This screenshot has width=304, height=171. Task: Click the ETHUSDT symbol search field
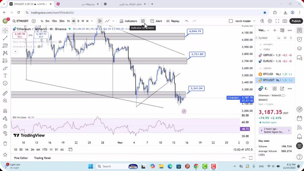[x=21, y=21]
